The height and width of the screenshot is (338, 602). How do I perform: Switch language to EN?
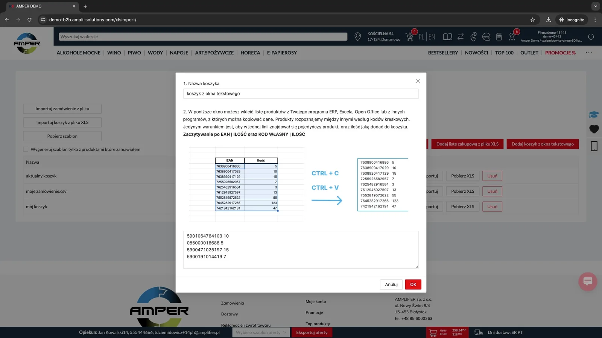pyautogui.click(x=432, y=37)
